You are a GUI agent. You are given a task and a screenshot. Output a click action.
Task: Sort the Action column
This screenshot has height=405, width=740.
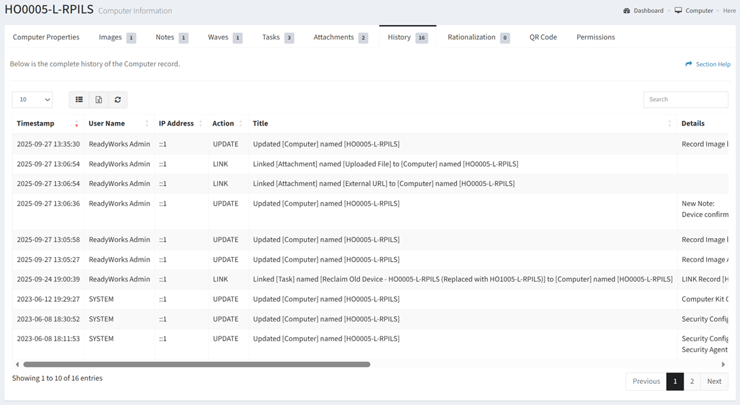tap(240, 123)
